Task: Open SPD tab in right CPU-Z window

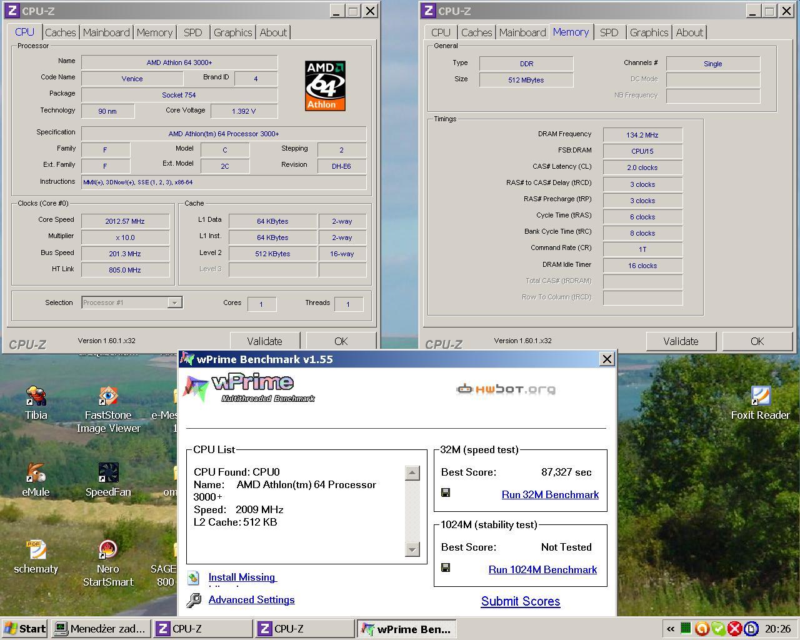Action: [609, 32]
